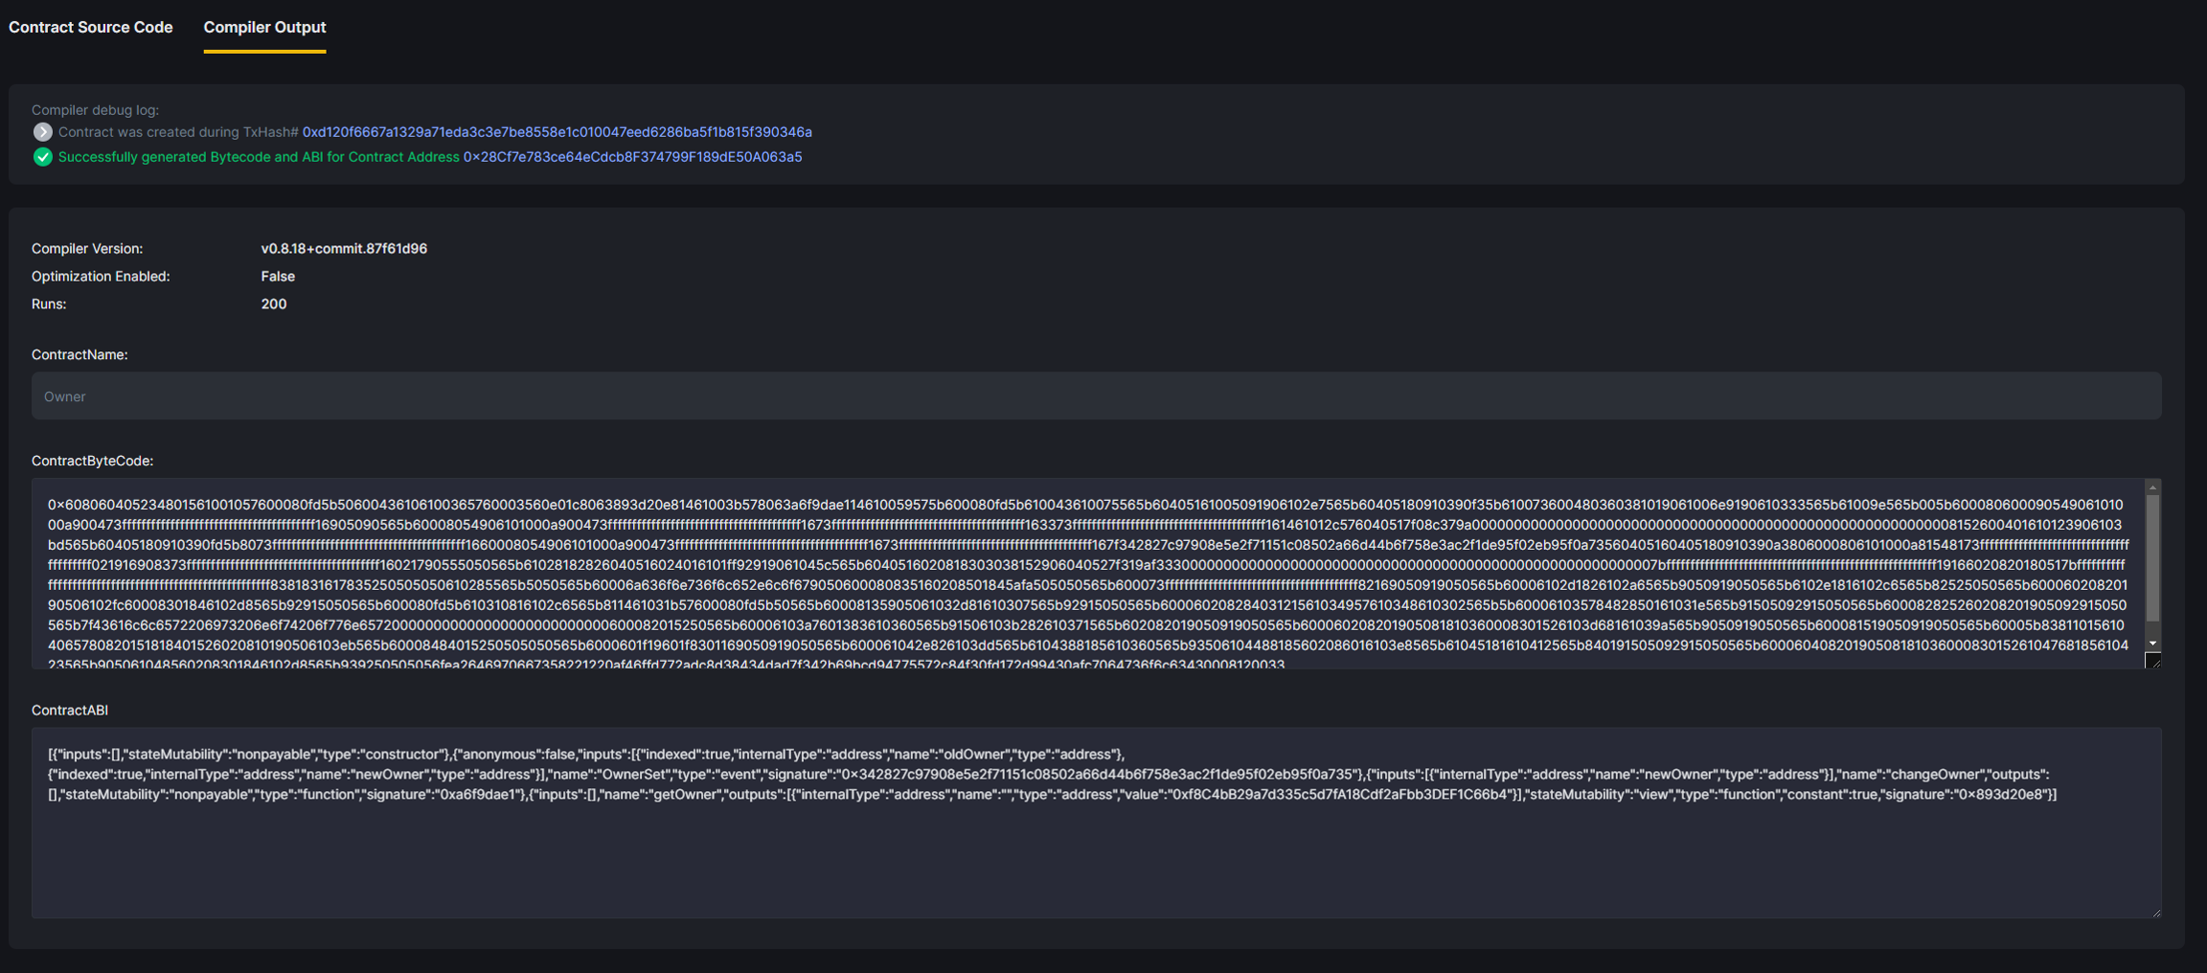Image resolution: width=2207 pixels, height=973 pixels.
Task: Select the Compiler Output tab
Action: coord(264,27)
